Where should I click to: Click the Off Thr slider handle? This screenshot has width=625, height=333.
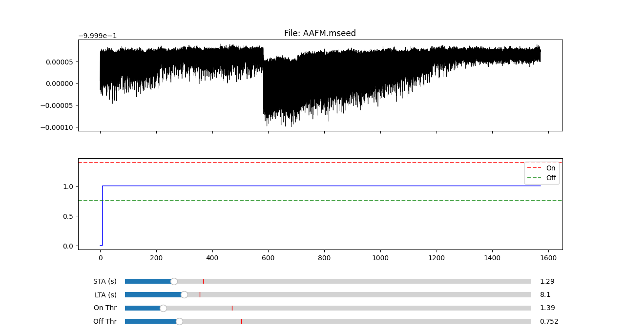[179, 321]
